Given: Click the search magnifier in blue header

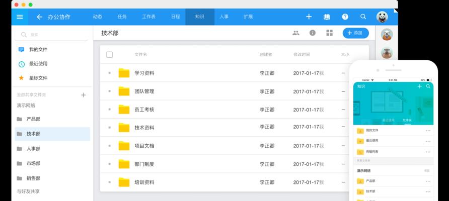Looking at the screenshot, I should (x=363, y=17).
